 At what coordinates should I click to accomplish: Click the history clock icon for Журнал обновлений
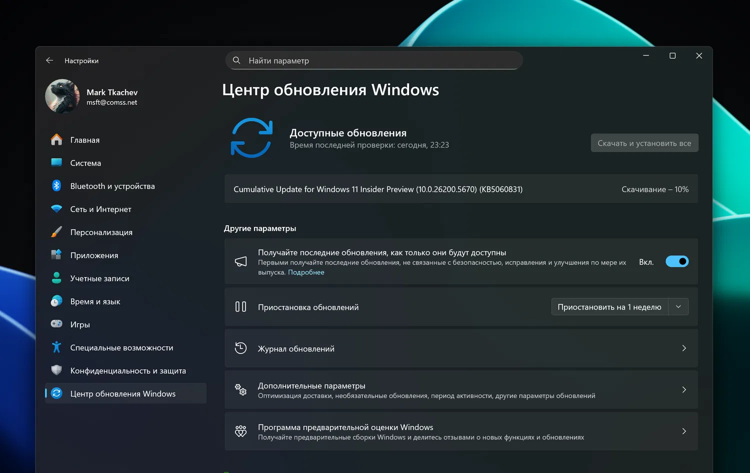click(x=241, y=348)
